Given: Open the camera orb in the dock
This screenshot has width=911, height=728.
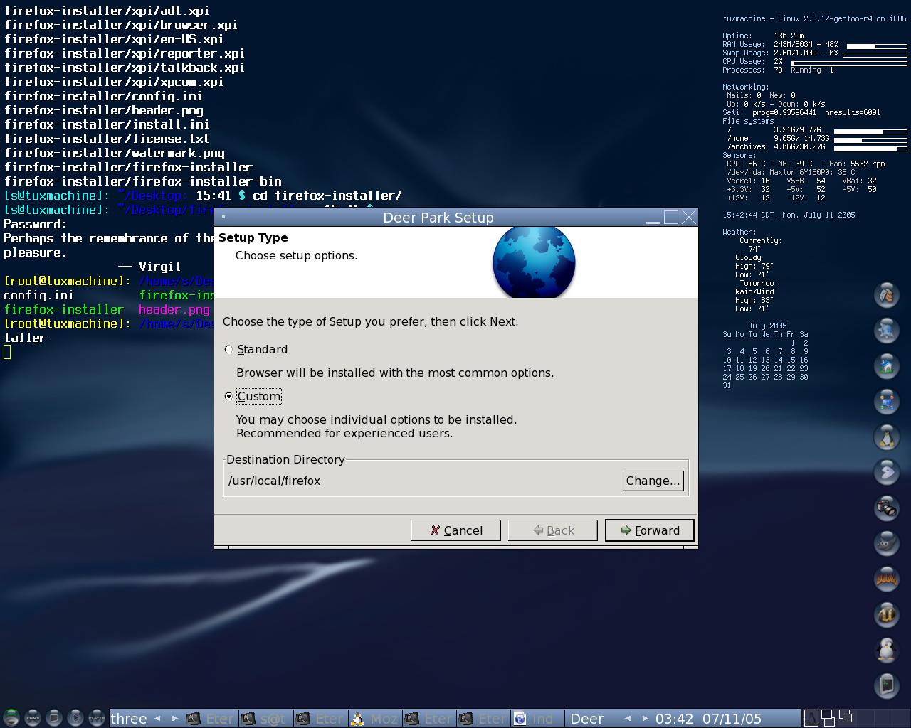Looking at the screenshot, I should click(x=887, y=508).
